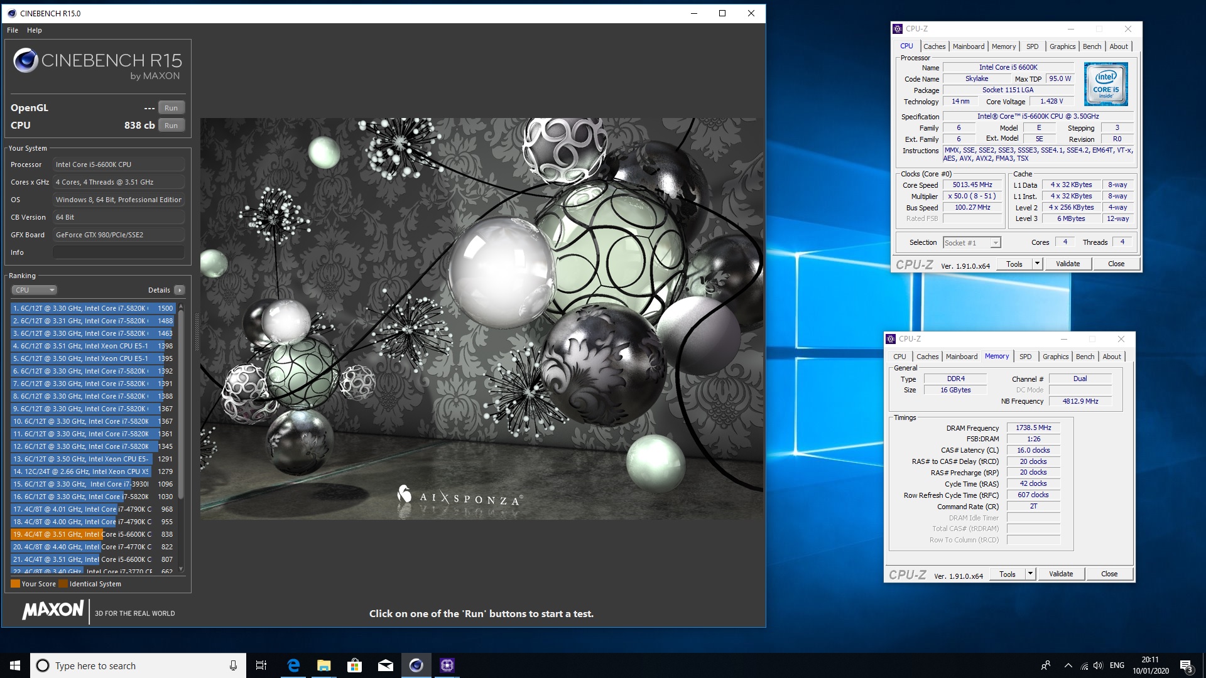Click Close button in upper CPU-Z window
Screen dimensions: 1206x678
(1116, 264)
